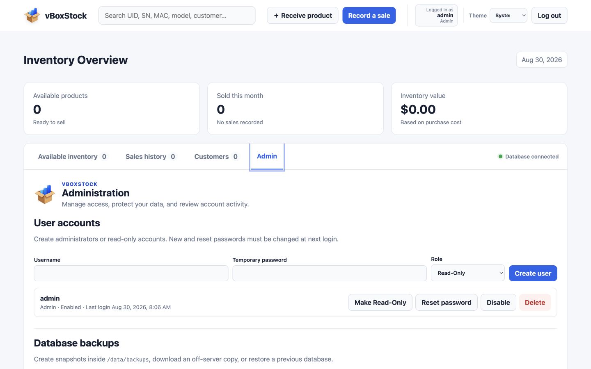Select the Admin tab

click(267, 156)
